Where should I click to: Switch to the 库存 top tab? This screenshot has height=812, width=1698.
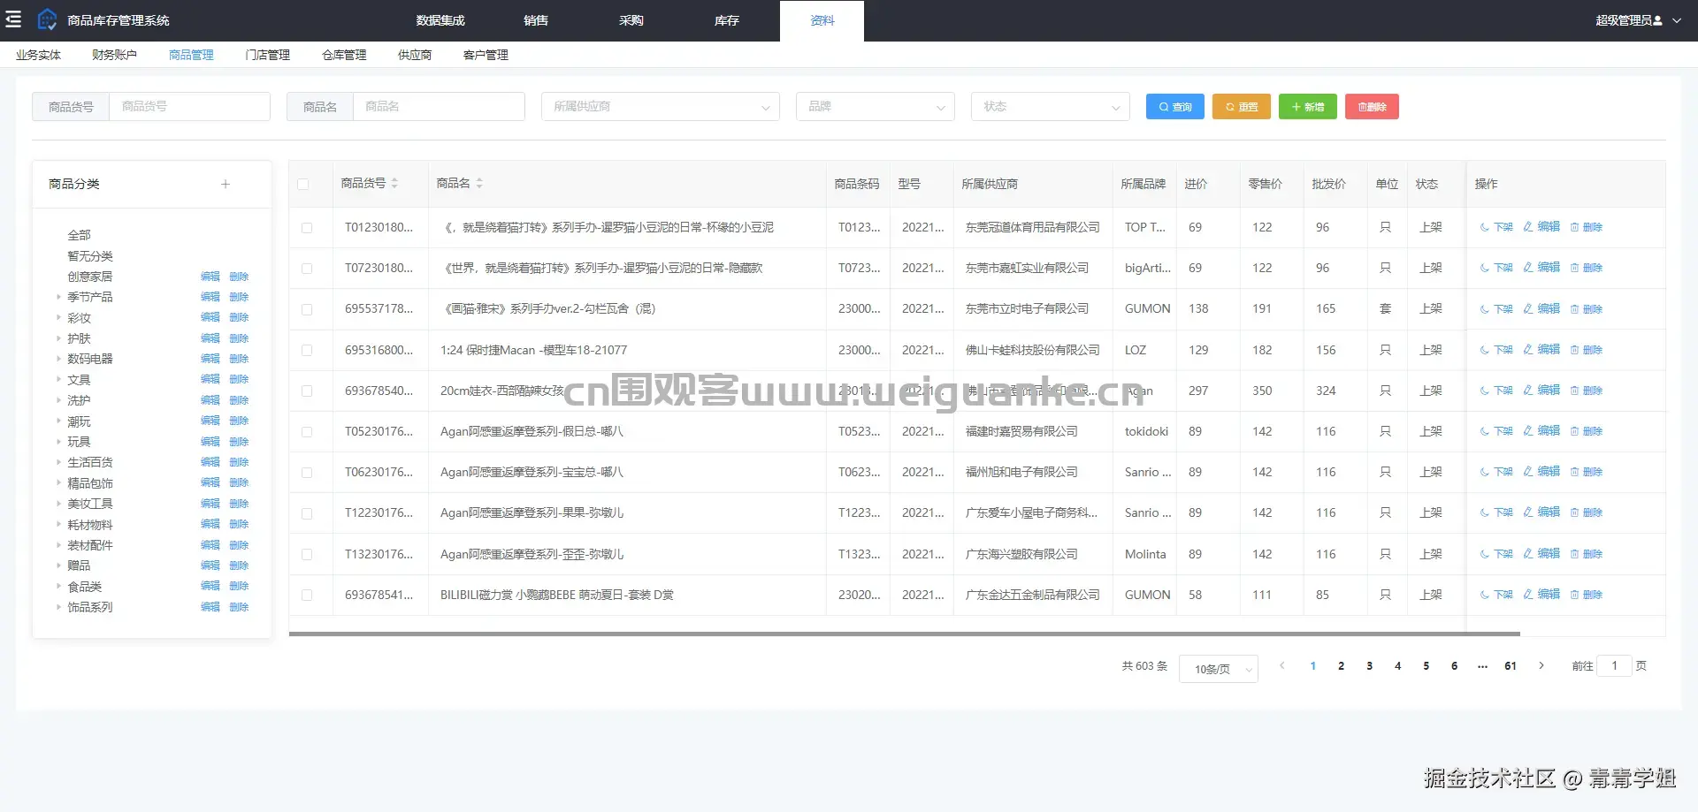[x=727, y=20]
